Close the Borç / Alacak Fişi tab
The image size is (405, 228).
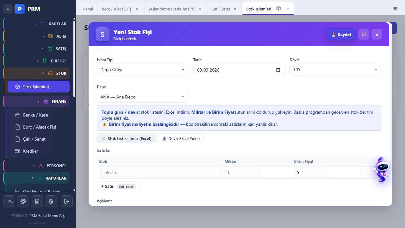(137, 9)
